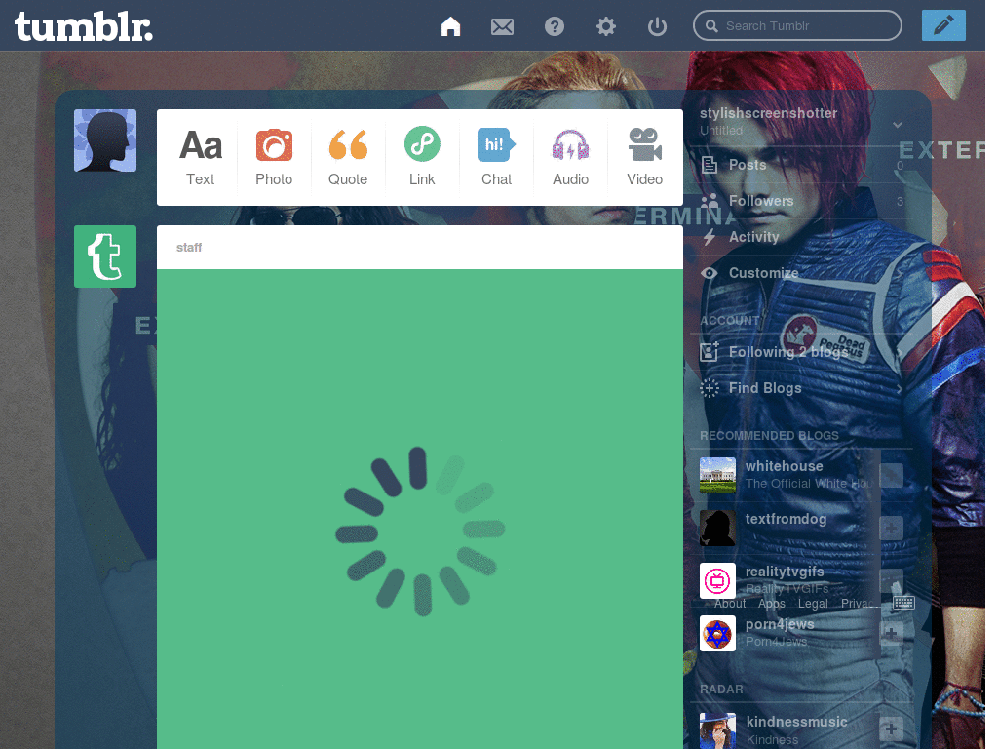
Task: Open settings gear icon in top bar
Action: [x=606, y=26]
